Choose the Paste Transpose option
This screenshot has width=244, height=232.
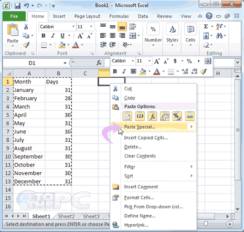tap(165, 116)
